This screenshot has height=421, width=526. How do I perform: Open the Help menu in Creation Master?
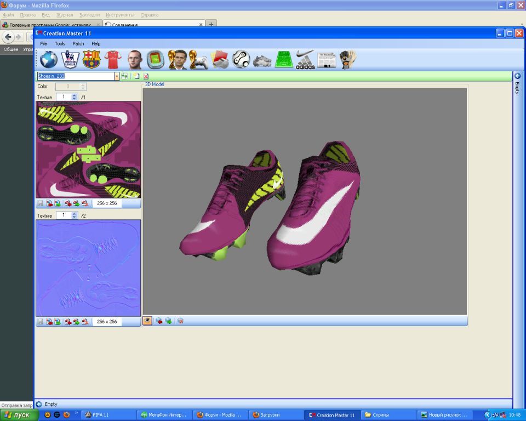point(96,44)
